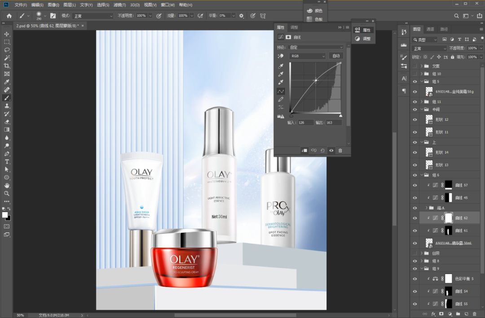Hide the 色彩平衡 5 layer
Image resolution: width=485 pixels, height=318 pixels.
point(415,279)
